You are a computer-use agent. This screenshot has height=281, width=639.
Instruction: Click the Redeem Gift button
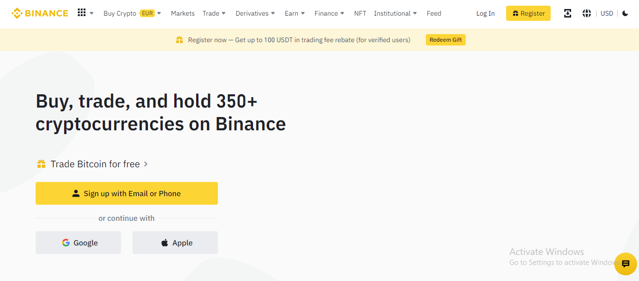tap(446, 40)
